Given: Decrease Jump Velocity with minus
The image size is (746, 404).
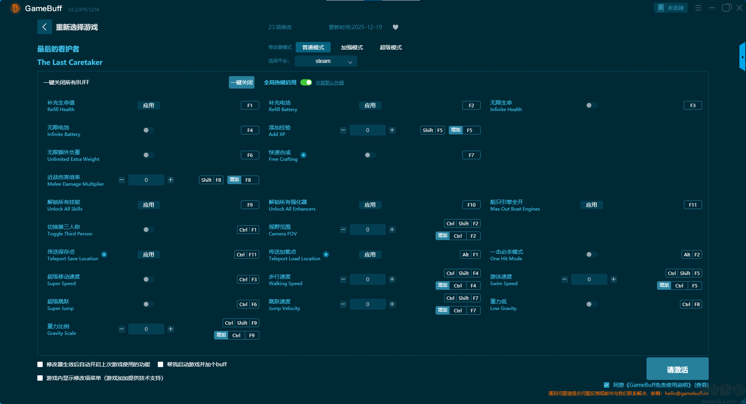Looking at the screenshot, I should [343, 304].
